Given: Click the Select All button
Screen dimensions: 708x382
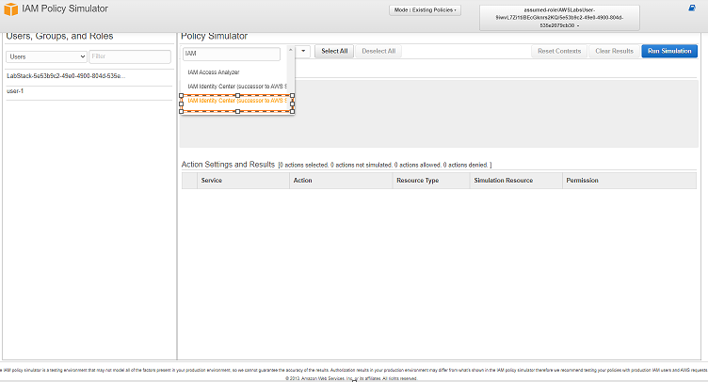Looking at the screenshot, I should 334,52.
